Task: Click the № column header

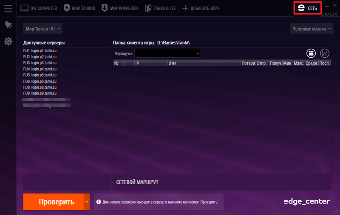Action: (x=119, y=63)
